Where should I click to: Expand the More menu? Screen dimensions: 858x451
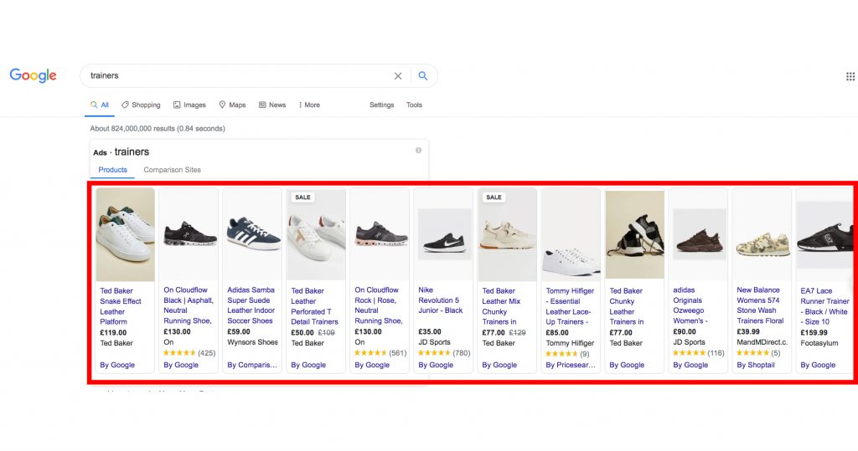click(x=309, y=105)
